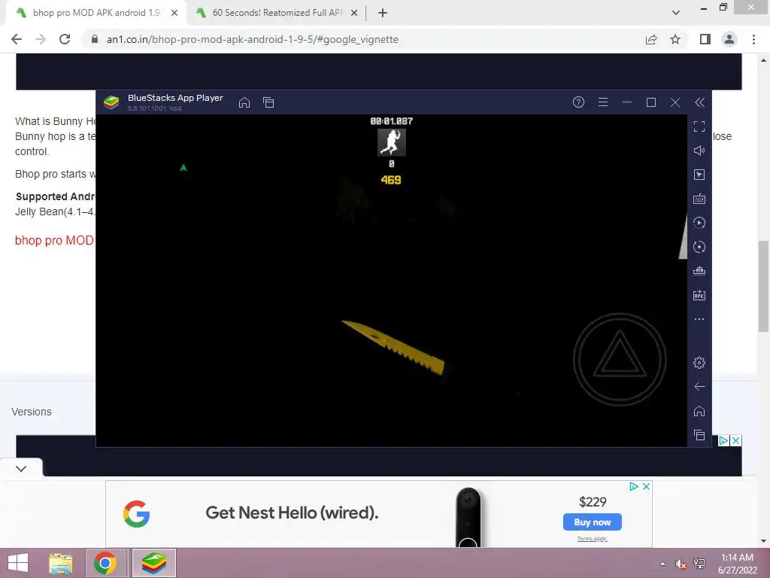Click Android back arrow in sidebar
770x578 pixels.
click(x=699, y=387)
